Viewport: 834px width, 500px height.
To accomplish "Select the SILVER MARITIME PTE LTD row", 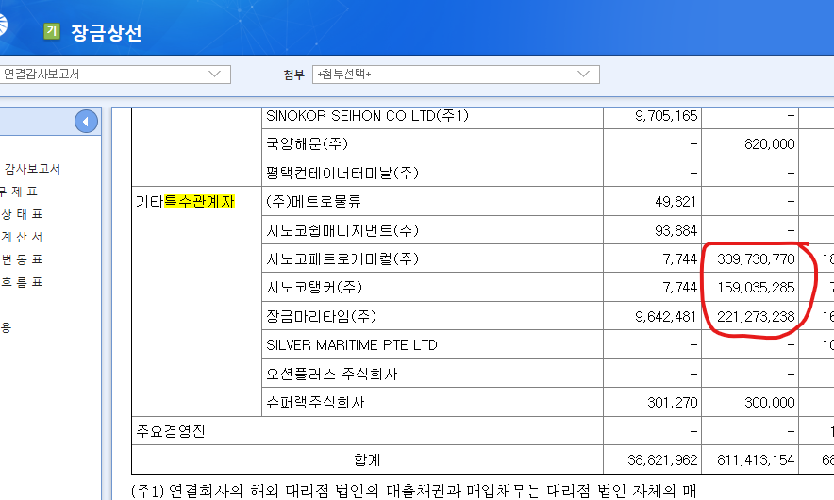I will [352, 345].
